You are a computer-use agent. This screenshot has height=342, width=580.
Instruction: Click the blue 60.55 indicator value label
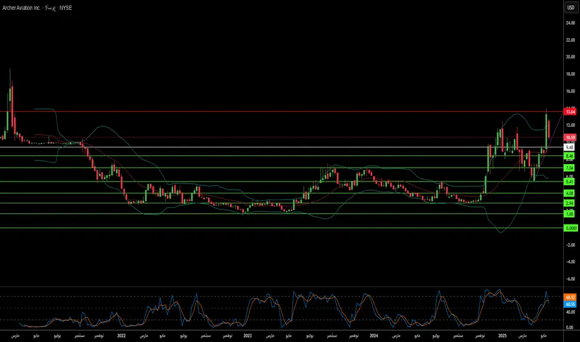click(x=570, y=304)
